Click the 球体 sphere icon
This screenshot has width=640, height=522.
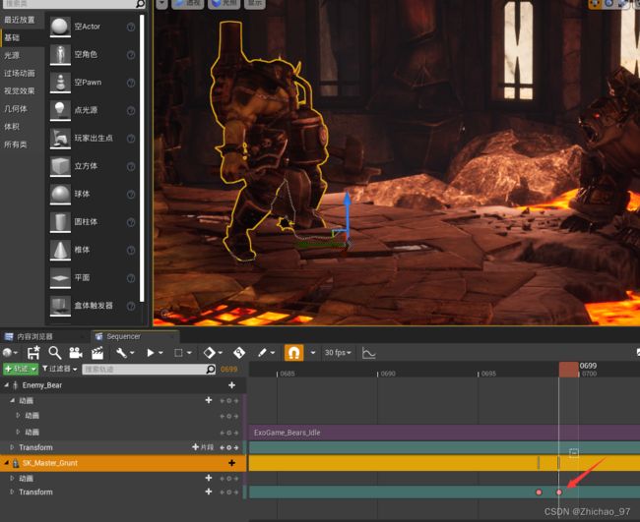(x=60, y=195)
